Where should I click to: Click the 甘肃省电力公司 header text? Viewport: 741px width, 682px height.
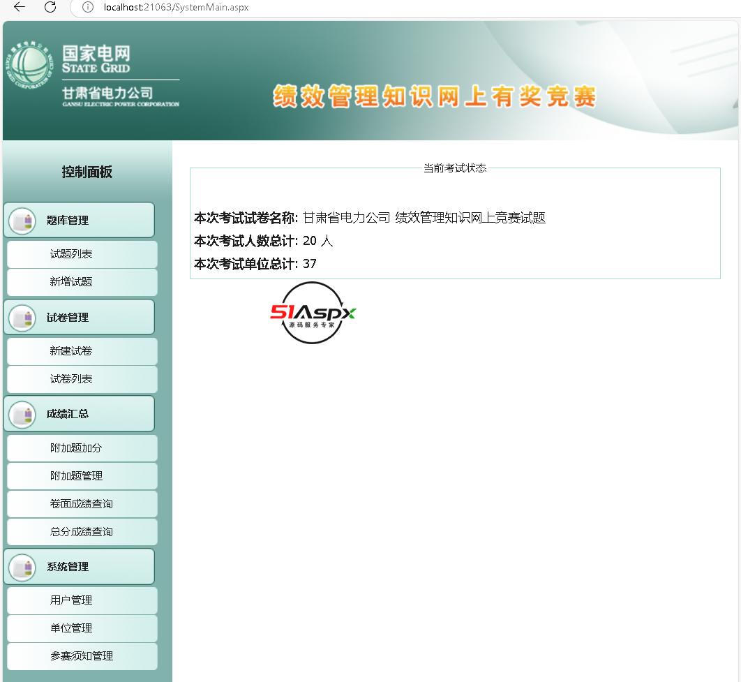(107, 93)
